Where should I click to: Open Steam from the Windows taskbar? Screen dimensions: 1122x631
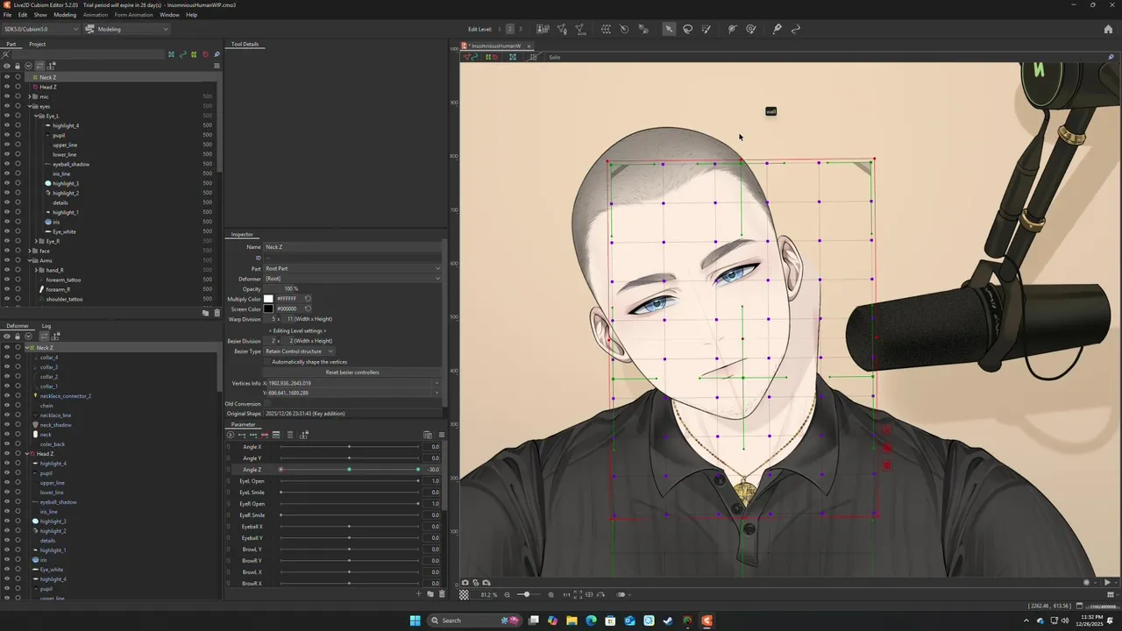[668, 620]
